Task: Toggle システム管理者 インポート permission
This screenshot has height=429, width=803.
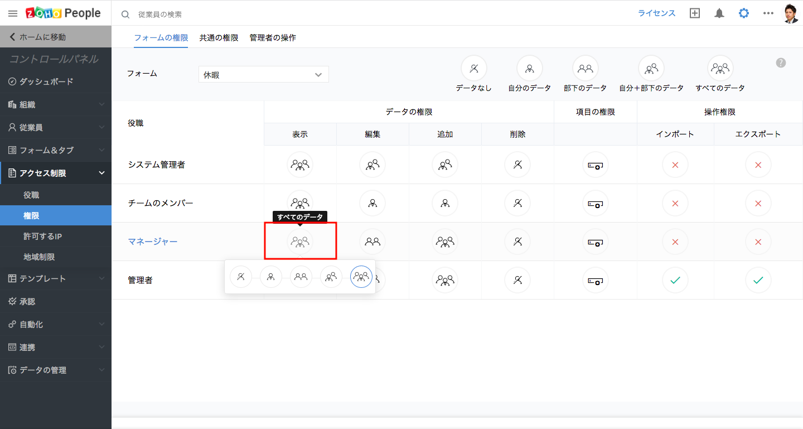Action: click(x=675, y=165)
